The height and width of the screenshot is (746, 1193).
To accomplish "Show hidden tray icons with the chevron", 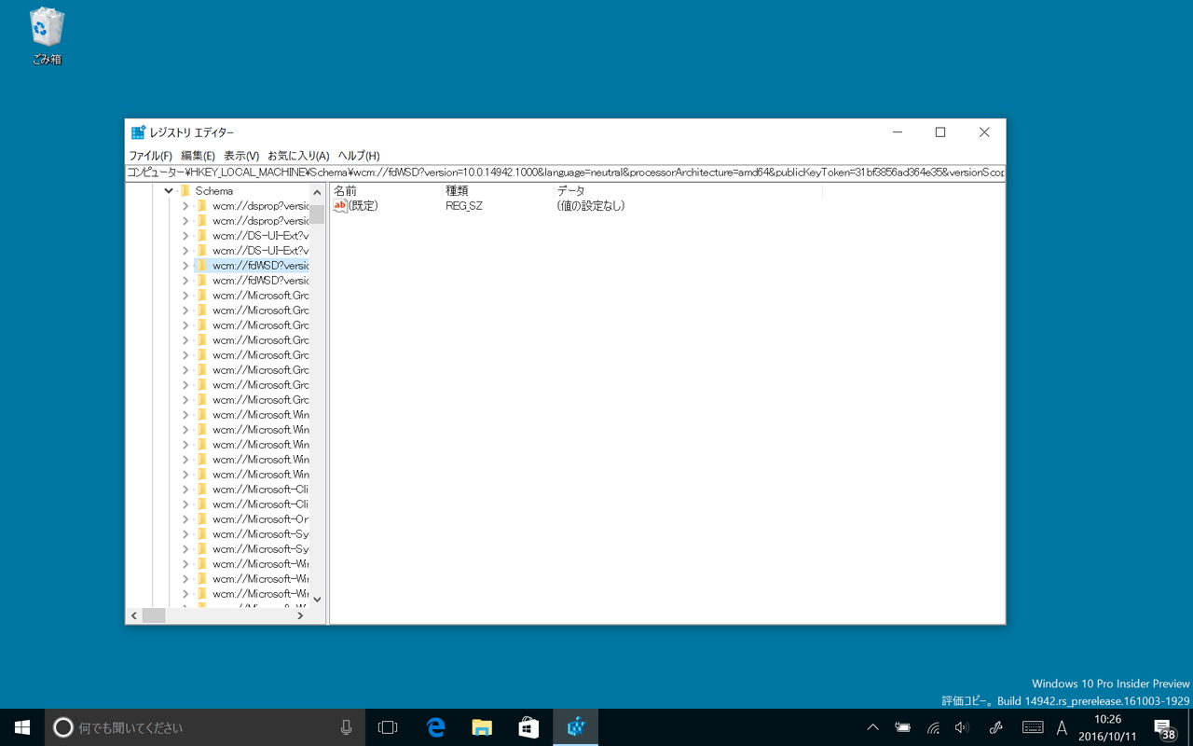I will click(x=872, y=727).
